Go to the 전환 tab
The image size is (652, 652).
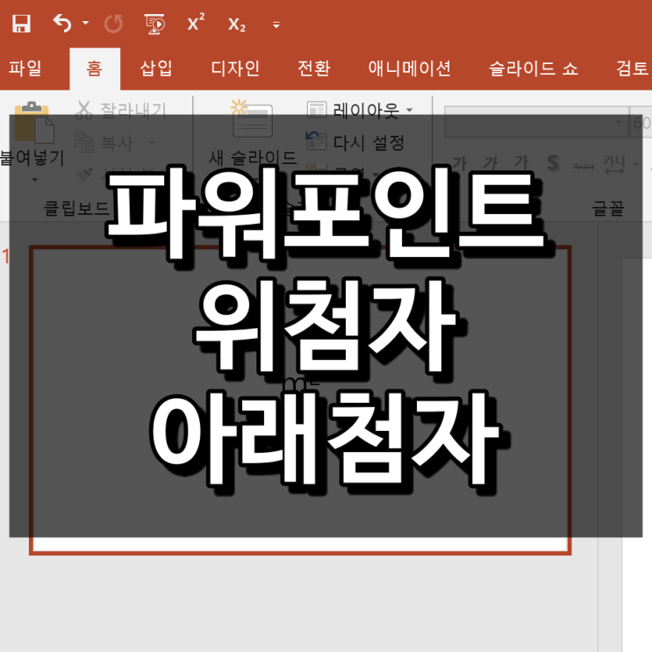click(314, 68)
